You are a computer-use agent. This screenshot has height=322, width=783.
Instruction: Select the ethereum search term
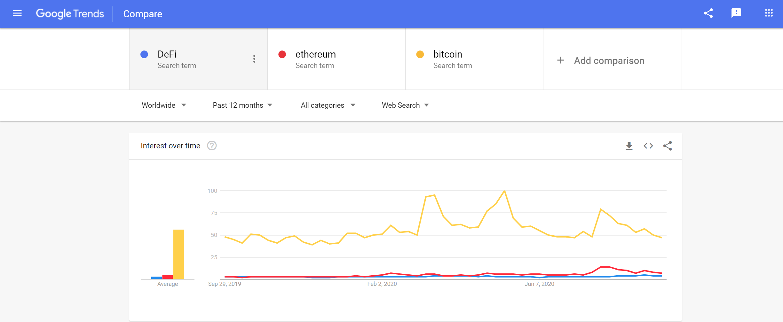click(315, 55)
